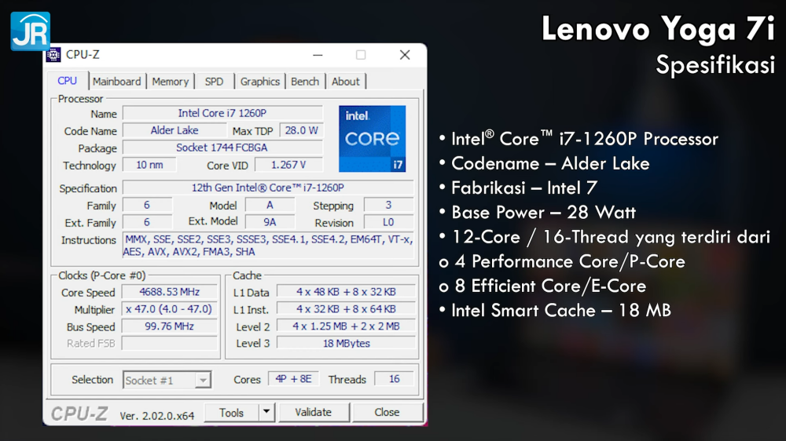Image resolution: width=786 pixels, height=441 pixels.
Task: Switch to the Graphics tab
Action: [259, 82]
